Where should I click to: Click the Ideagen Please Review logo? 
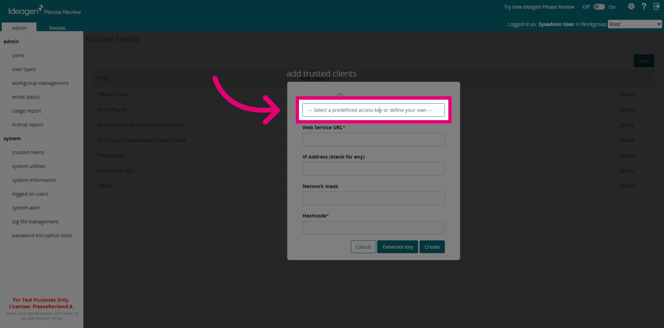click(x=45, y=10)
